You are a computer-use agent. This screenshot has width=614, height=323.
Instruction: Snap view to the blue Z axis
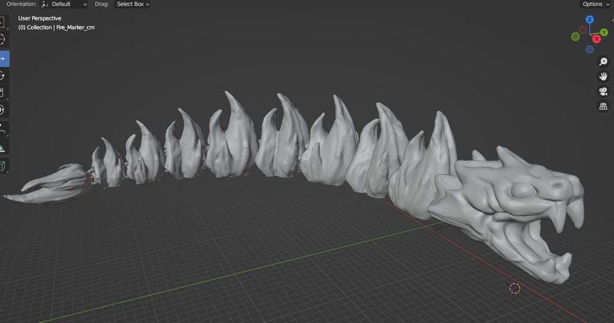click(590, 19)
